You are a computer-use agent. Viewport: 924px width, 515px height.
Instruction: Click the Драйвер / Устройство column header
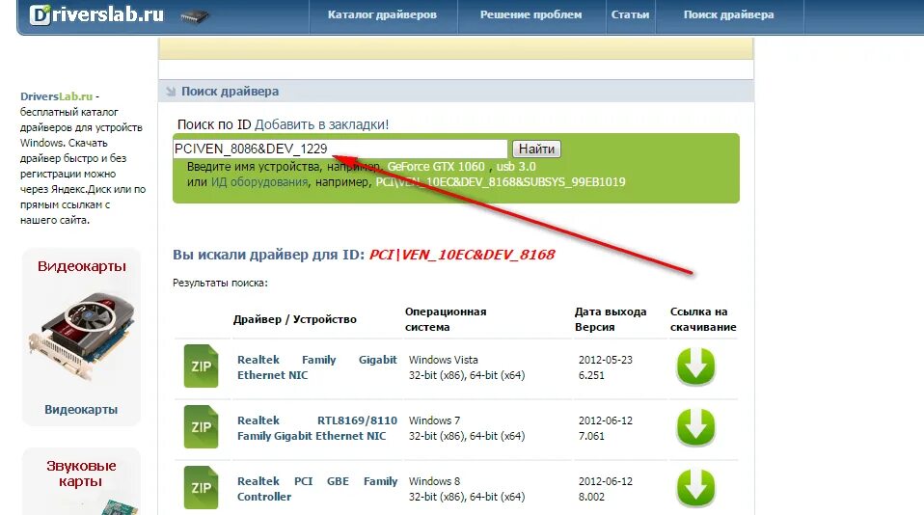294,319
